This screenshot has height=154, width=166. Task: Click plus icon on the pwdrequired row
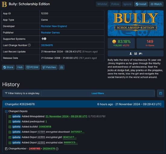[x=10, y=122]
